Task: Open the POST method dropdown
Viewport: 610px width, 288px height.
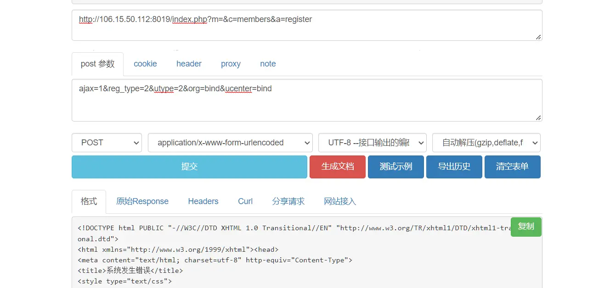Action: click(x=107, y=143)
